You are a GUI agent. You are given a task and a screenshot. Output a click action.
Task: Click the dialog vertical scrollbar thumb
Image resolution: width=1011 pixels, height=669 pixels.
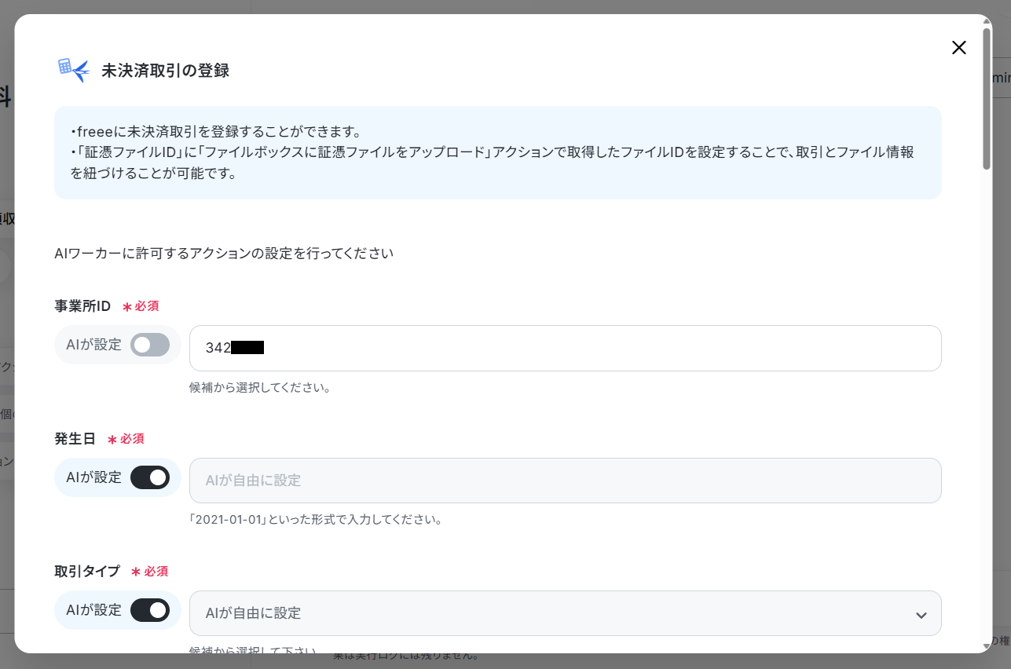point(987,98)
